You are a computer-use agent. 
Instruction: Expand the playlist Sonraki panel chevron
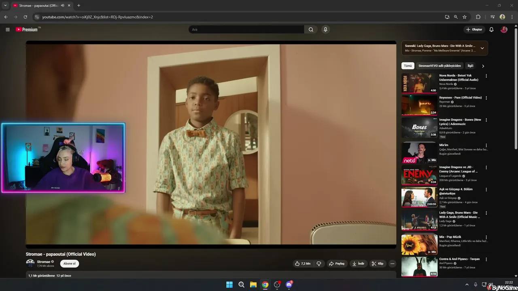click(482, 48)
